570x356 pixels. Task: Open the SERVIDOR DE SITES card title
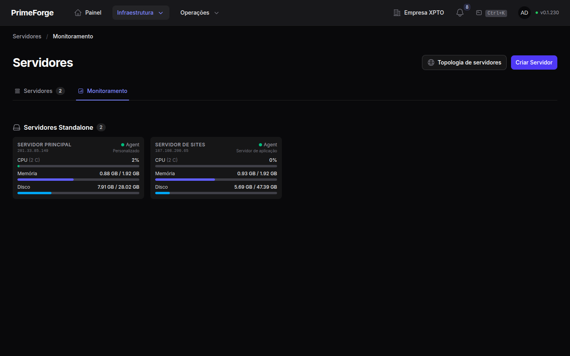pyautogui.click(x=180, y=145)
